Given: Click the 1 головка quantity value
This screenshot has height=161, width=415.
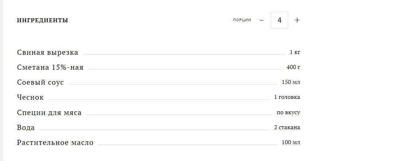Looking at the screenshot, I should click(287, 97).
